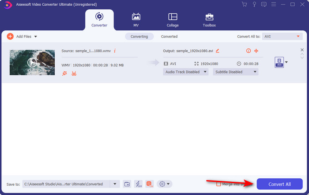Image resolution: width=309 pixels, height=195 pixels.
Task: Click the compress video icon
Action: [256, 51]
